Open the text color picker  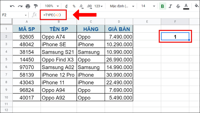(x=186, y=6)
